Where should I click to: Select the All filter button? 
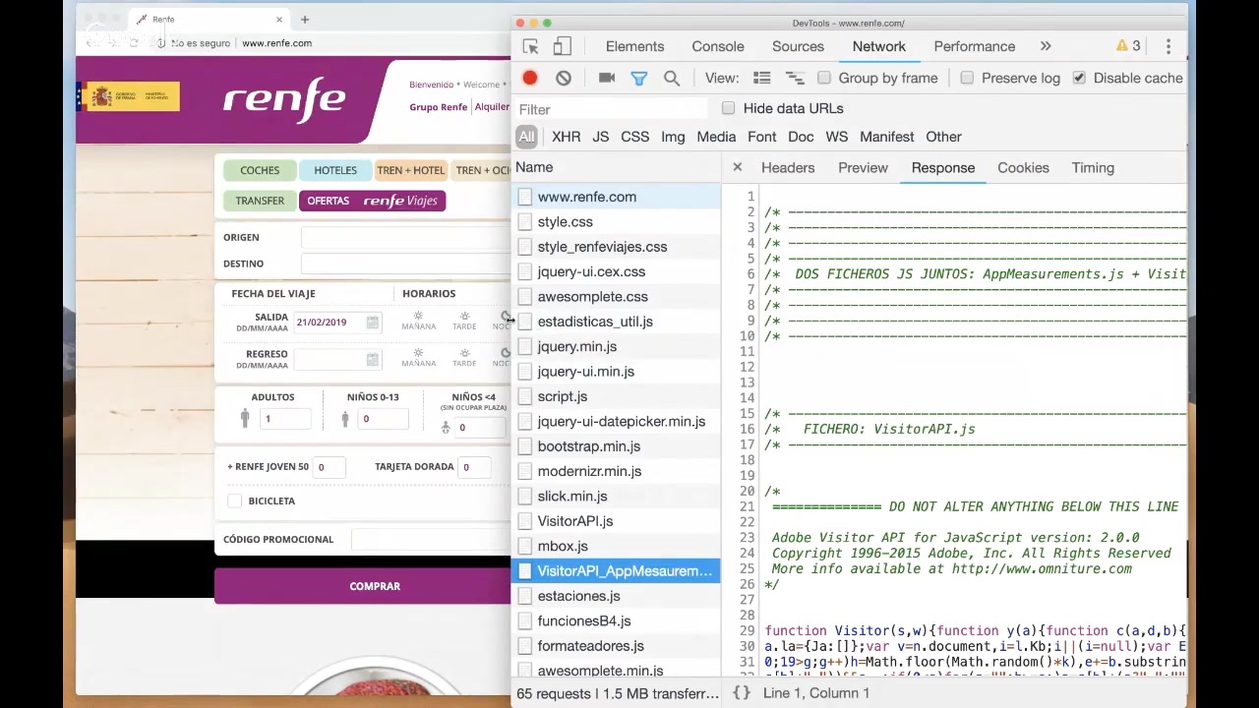pyautogui.click(x=526, y=137)
